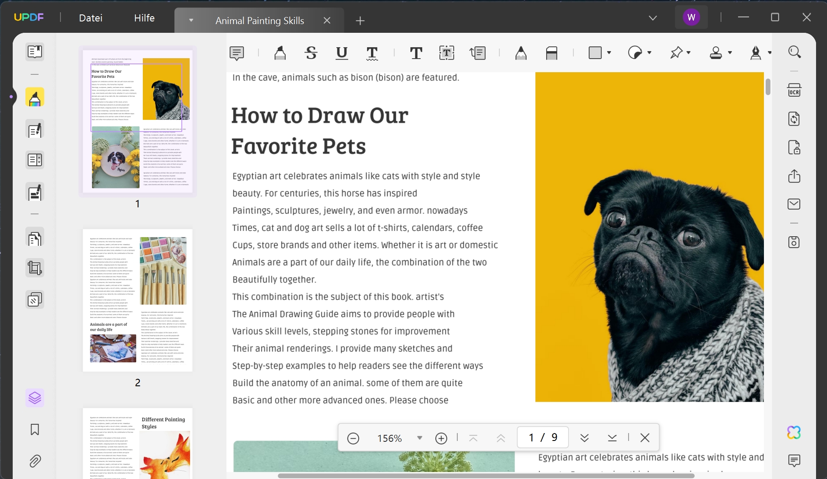Click the vertical document scrollbar
The width and height of the screenshot is (827, 479).
pyautogui.click(x=768, y=87)
